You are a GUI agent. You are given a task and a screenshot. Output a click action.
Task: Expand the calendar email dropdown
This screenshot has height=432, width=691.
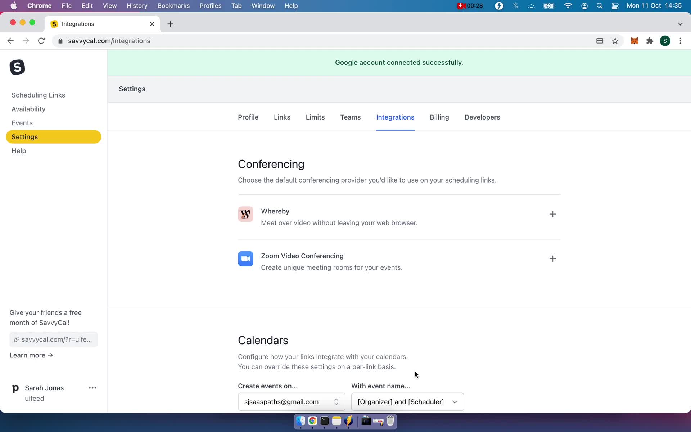pos(337,402)
